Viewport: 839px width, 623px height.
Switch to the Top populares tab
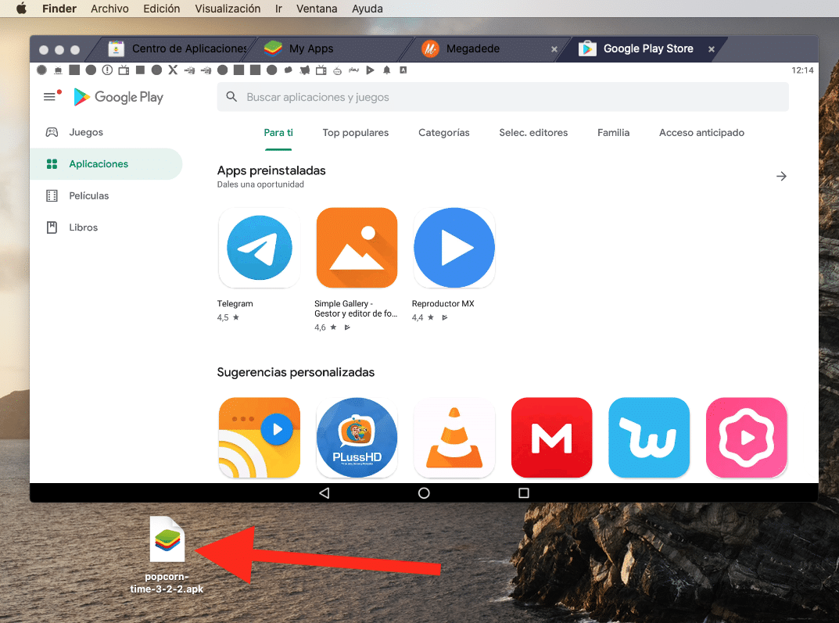coord(355,133)
